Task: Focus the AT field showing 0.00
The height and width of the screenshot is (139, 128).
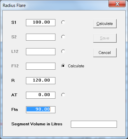Action: click(x=41, y=95)
